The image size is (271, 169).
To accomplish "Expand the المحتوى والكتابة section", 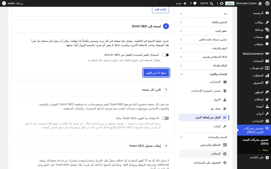I will coord(204,22).
